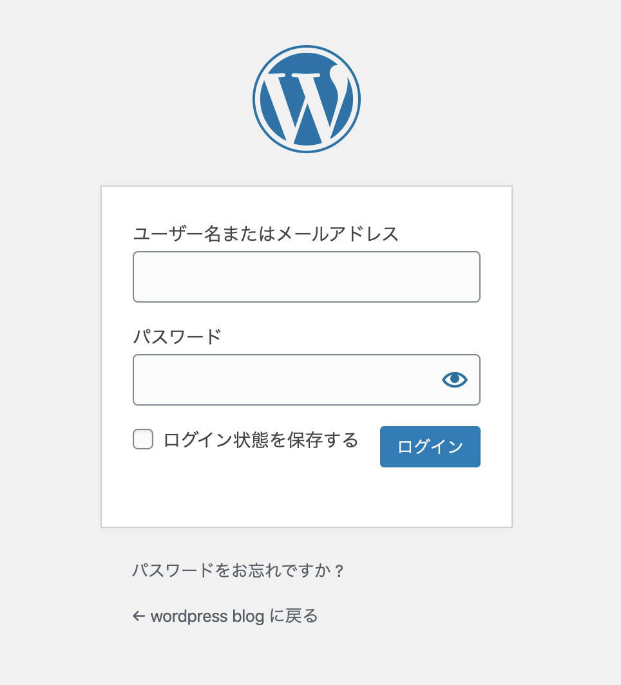This screenshot has height=685, width=621.
Task: Click the eye icon inside the password box
Action: 454,380
